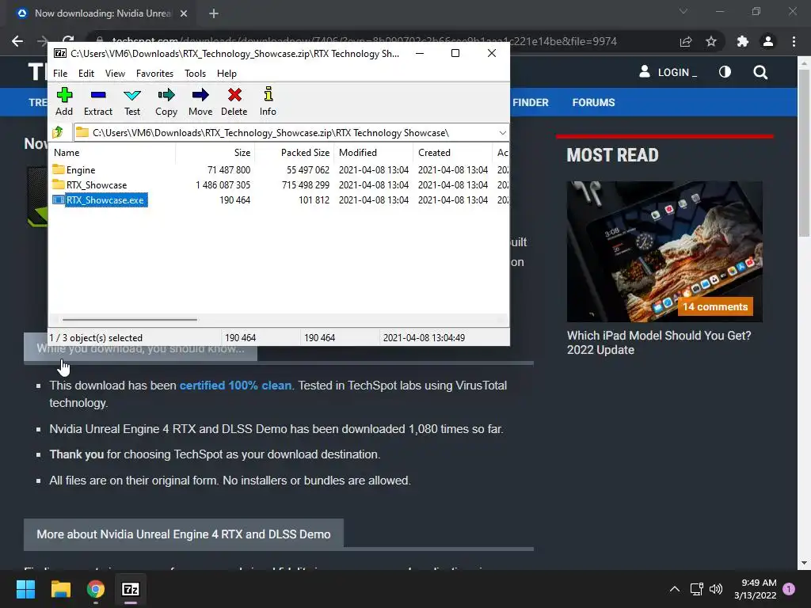This screenshot has height=608, width=811.
Task: Click the Add toolbar button in 7-Zip
Action: 64,101
